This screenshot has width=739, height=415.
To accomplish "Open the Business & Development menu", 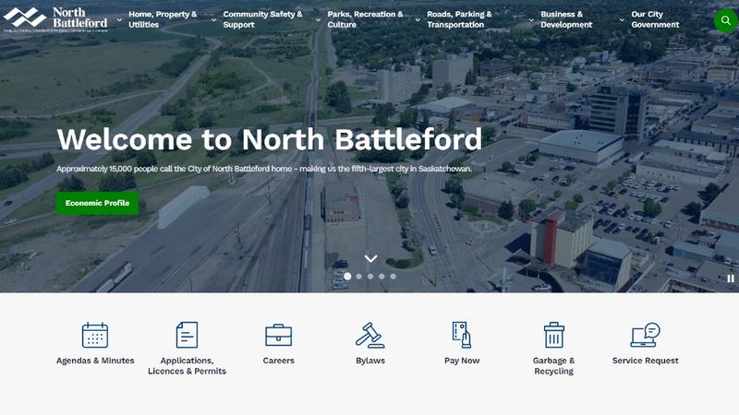I will tap(566, 19).
